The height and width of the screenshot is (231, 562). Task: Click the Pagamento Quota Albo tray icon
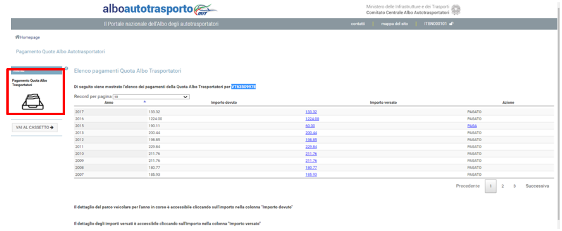pyautogui.click(x=33, y=102)
